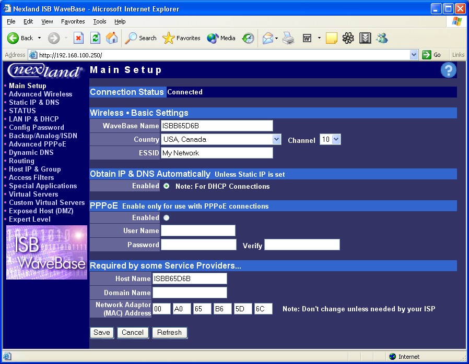Open Exposed Host (DMZ) link
The height and width of the screenshot is (364, 469).
tap(41, 211)
